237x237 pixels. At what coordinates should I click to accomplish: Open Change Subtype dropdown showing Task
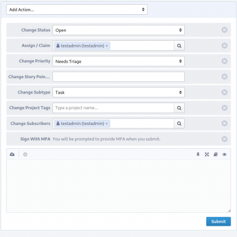118,92
